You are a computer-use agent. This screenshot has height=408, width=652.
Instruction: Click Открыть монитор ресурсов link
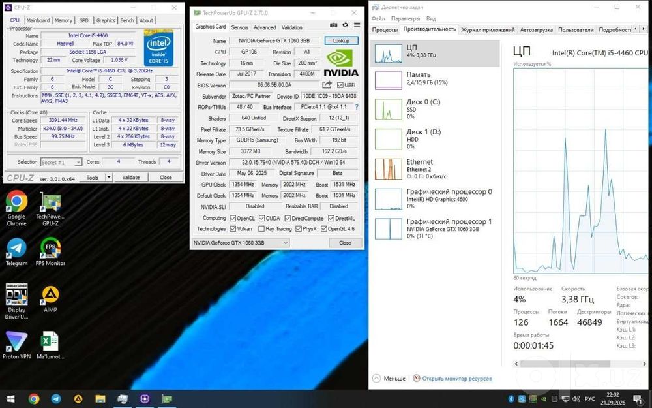coord(456,379)
